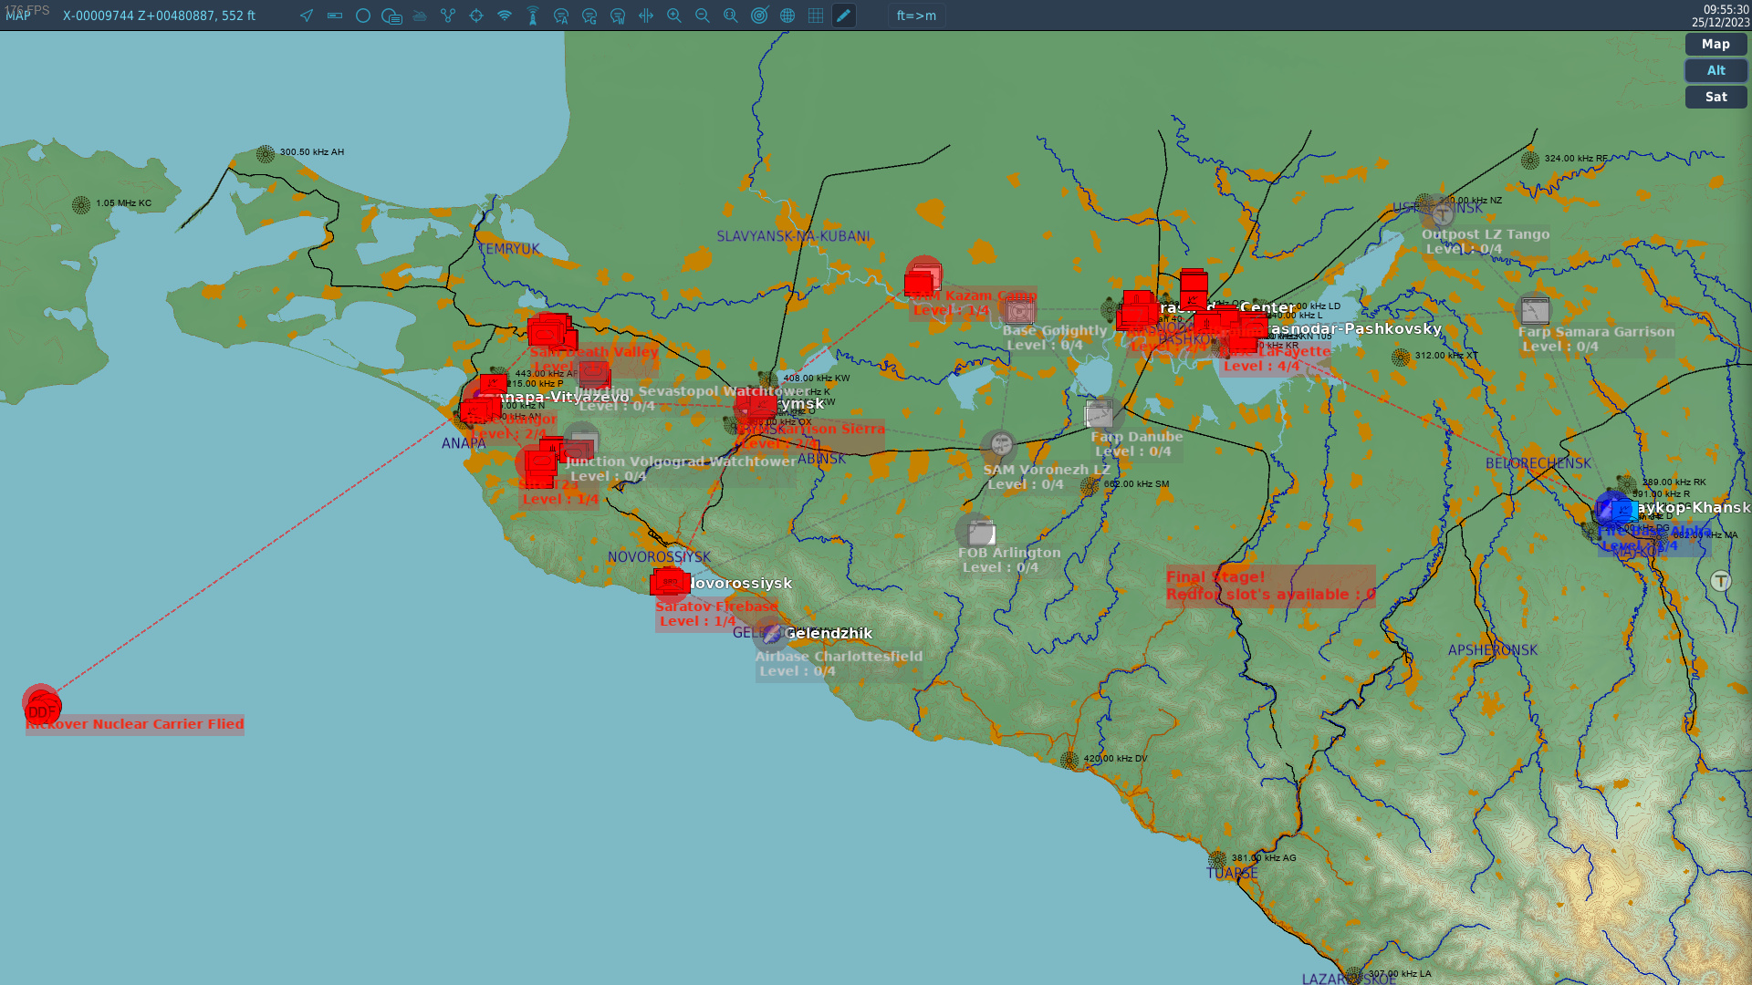Click the coordinates readout in top bar
Image resolution: width=1752 pixels, height=985 pixels.
tap(159, 16)
